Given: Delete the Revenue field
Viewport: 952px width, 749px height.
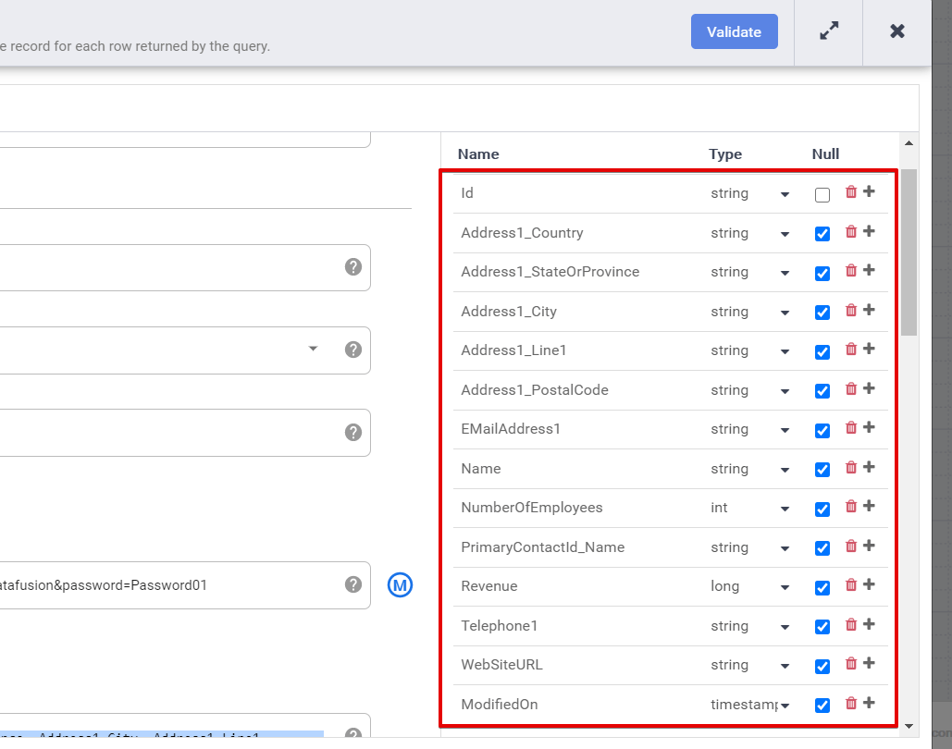Looking at the screenshot, I should click(x=850, y=584).
